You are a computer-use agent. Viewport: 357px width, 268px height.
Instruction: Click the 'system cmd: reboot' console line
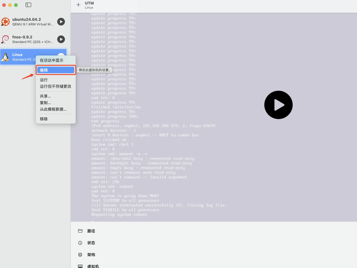pyautogui.click(x=112, y=187)
